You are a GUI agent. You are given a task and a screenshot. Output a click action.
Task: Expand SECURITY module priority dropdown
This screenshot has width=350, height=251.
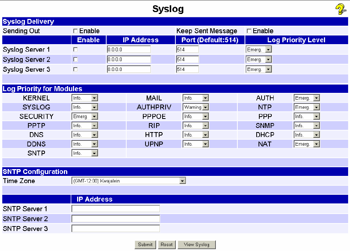point(85,117)
